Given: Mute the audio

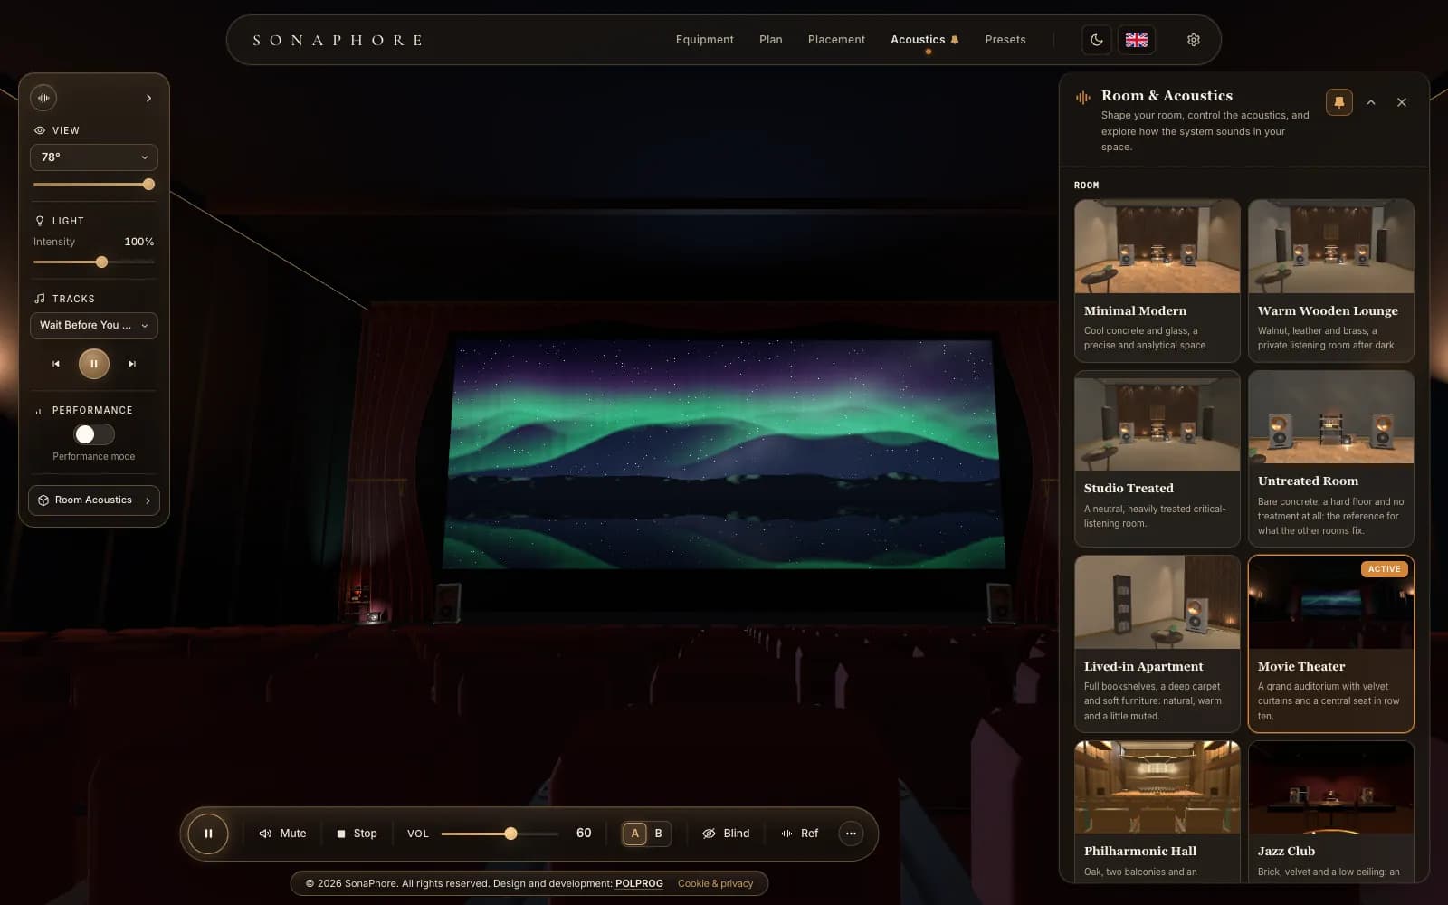Looking at the screenshot, I should pyautogui.click(x=282, y=834).
